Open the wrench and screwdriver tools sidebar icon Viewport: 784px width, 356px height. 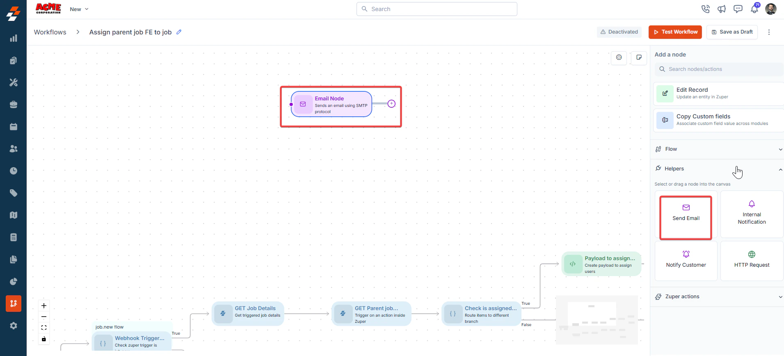14,82
